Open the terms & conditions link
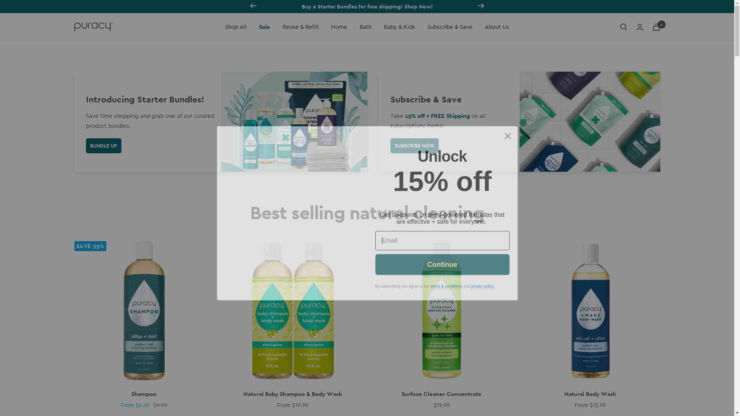740x416 pixels. (446, 286)
